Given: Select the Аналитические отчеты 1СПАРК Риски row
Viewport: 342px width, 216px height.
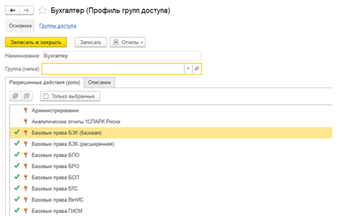Looking at the screenshot, I should click(x=171, y=122).
